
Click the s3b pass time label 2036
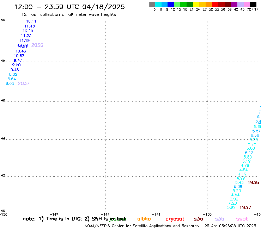[37, 45]
